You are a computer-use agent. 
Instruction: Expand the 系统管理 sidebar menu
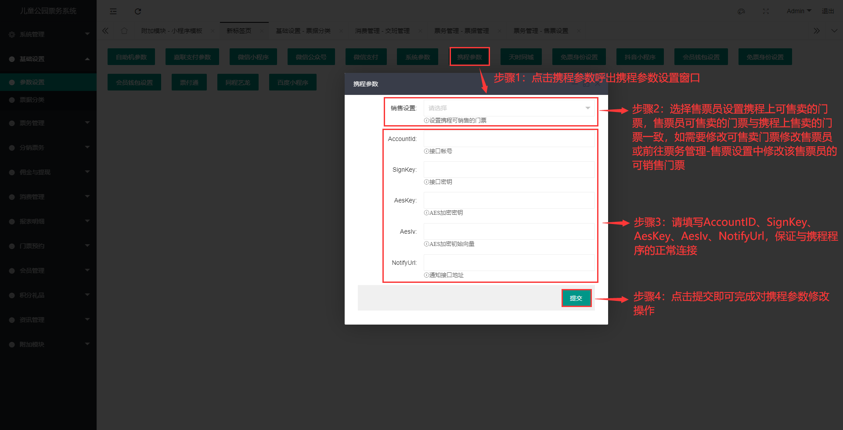click(x=48, y=34)
